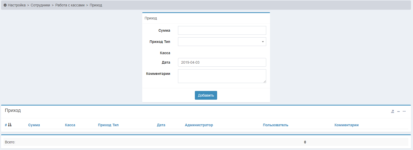Click the Дата field showing 2019-04-03

222,62
